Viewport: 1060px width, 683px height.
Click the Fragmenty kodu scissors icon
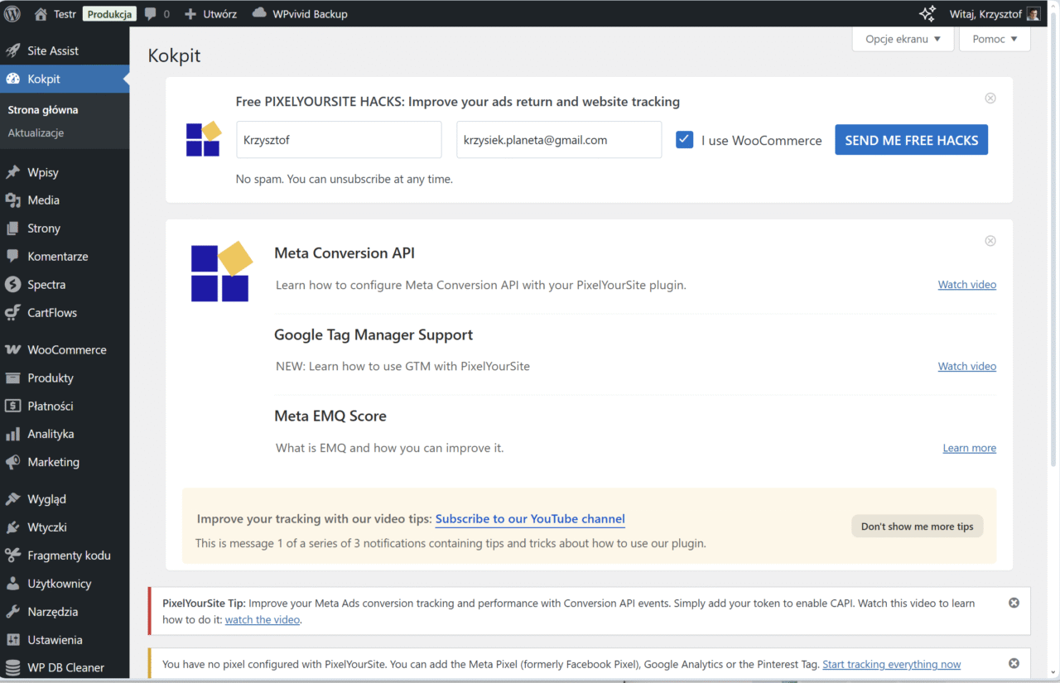(x=12, y=555)
